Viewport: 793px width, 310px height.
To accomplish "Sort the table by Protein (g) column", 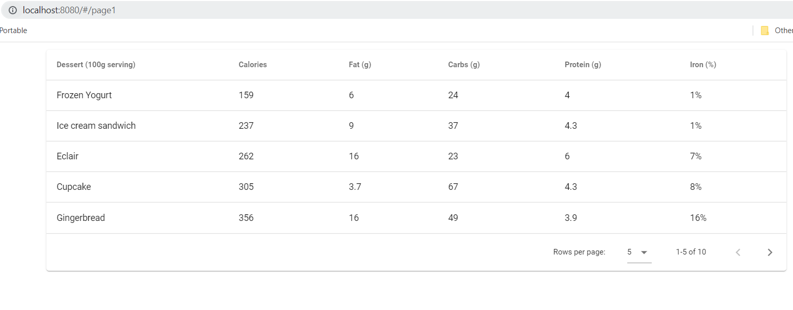I will 582,65.
